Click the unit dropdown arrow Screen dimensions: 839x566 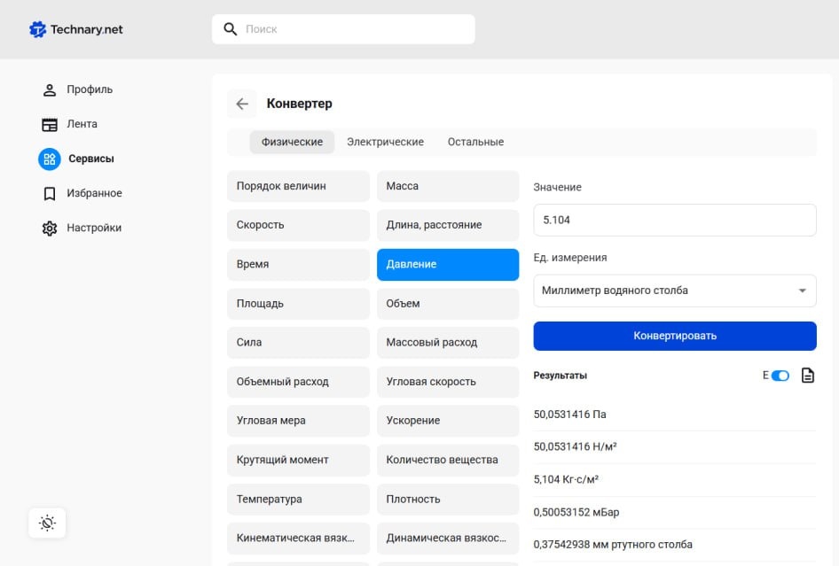tap(802, 291)
